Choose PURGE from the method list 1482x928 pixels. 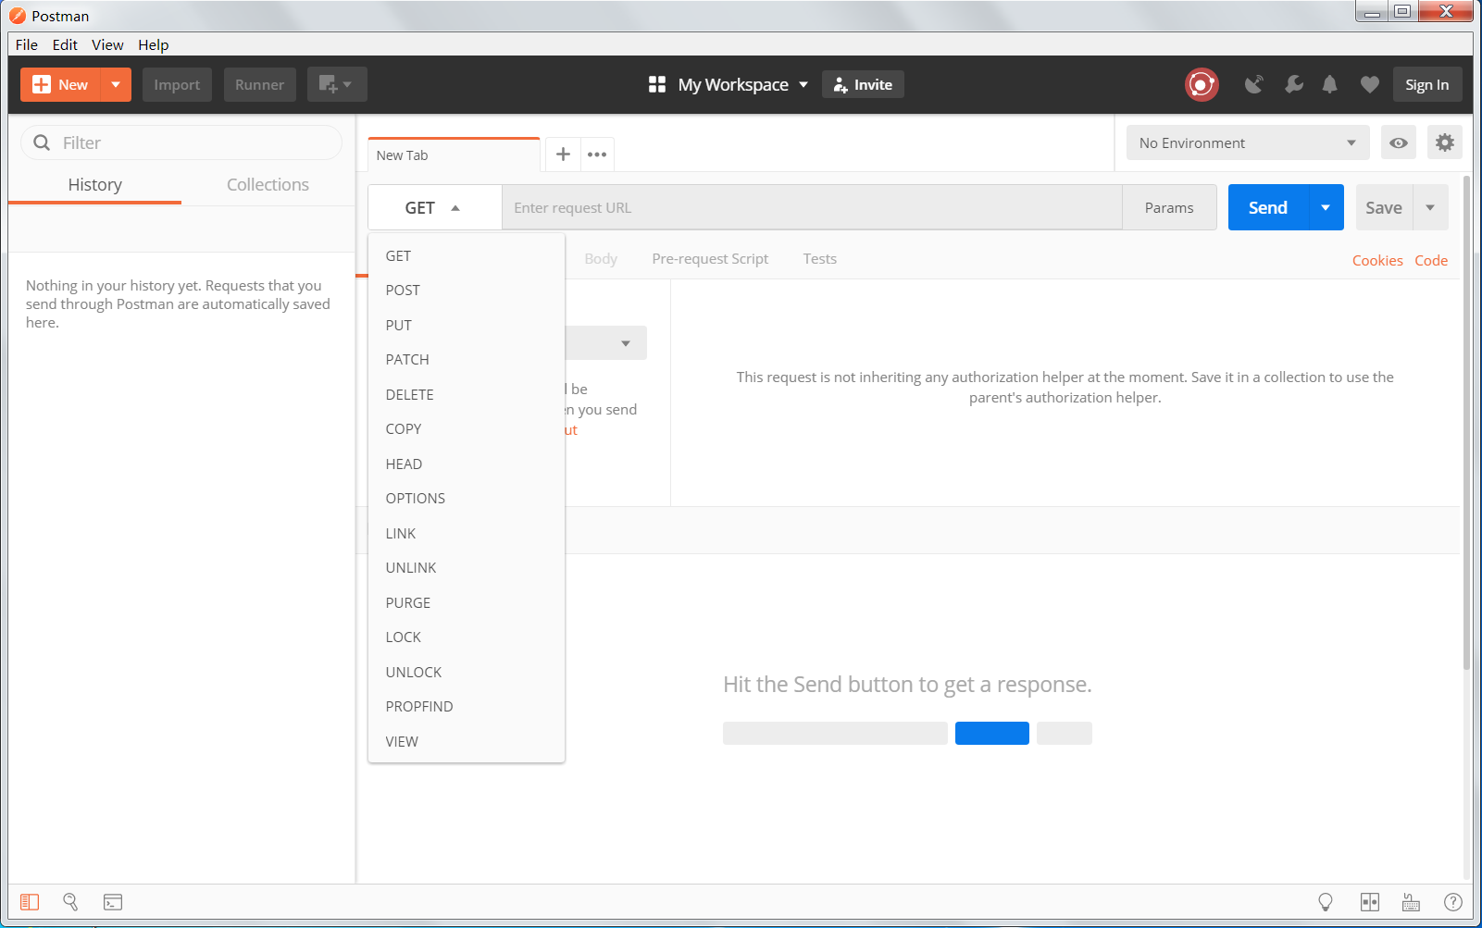pos(467,602)
